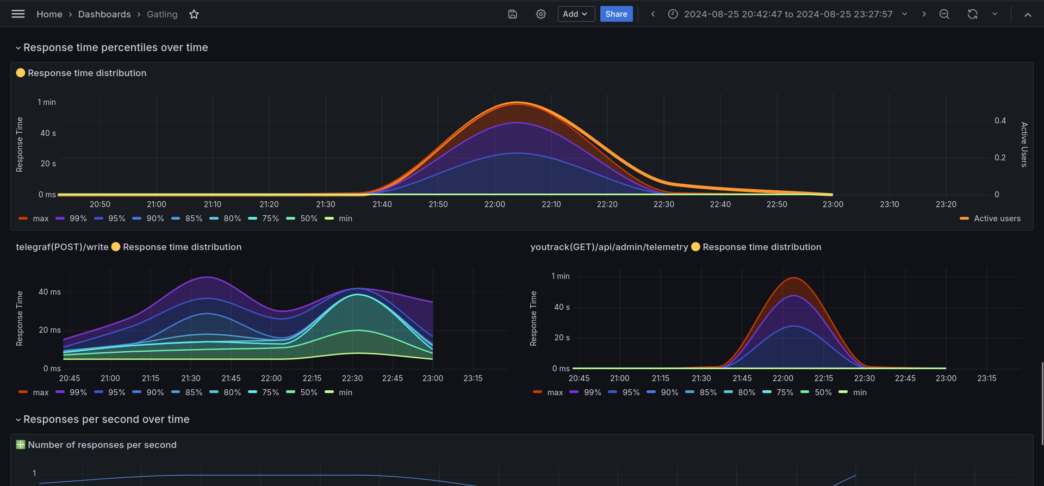Image resolution: width=1044 pixels, height=486 pixels.
Task: Open the hamburger navigation menu
Action: pyautogui.click(x=18, y=14)
